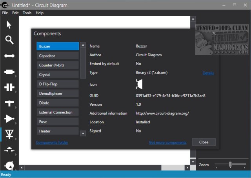The height and width of the screenshot is (178, 251).
Task: Select the amplifier triangle component tool
Action: click(x=9, y=119)
